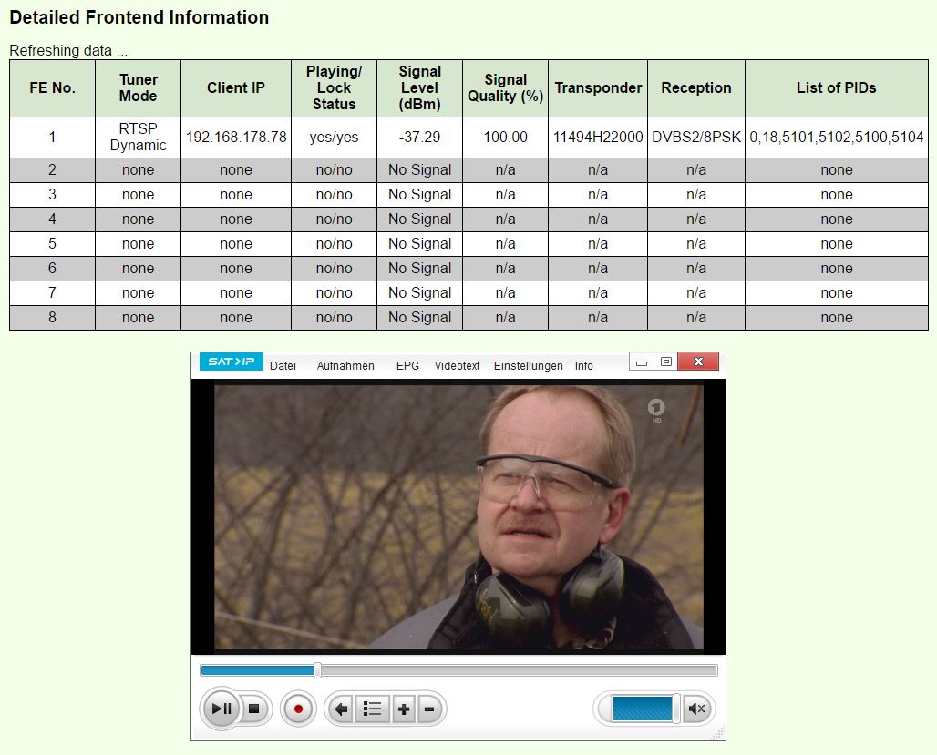Click the play/pause button in player
The width and height of the screenshot is (937, 755).
(221, 709)
